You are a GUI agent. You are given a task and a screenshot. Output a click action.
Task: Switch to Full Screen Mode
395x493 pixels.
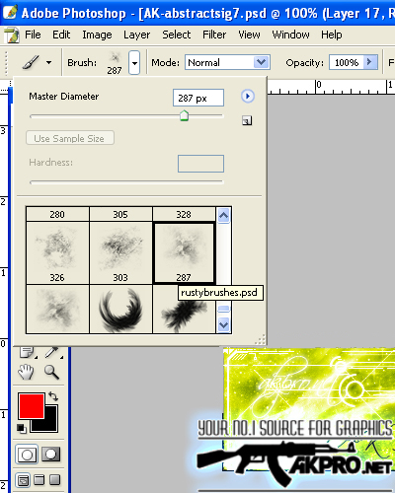[55, 480]
